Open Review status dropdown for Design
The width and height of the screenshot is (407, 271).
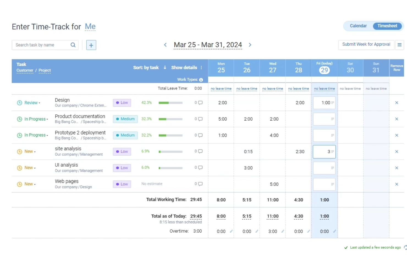click(32, 103)
